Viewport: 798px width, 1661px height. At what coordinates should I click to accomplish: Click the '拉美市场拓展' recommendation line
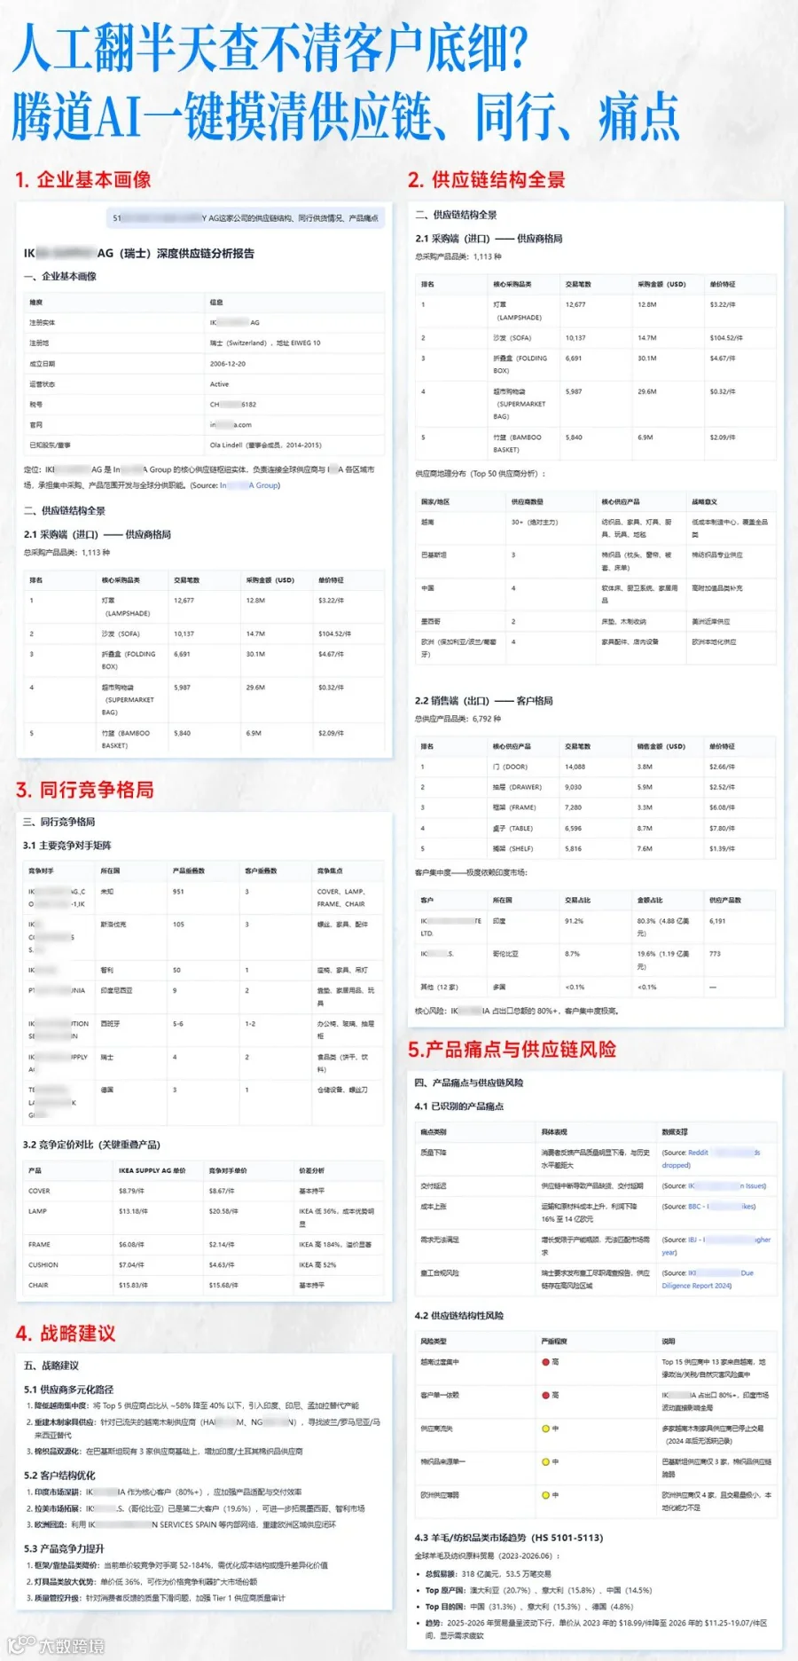point(196,1508)
